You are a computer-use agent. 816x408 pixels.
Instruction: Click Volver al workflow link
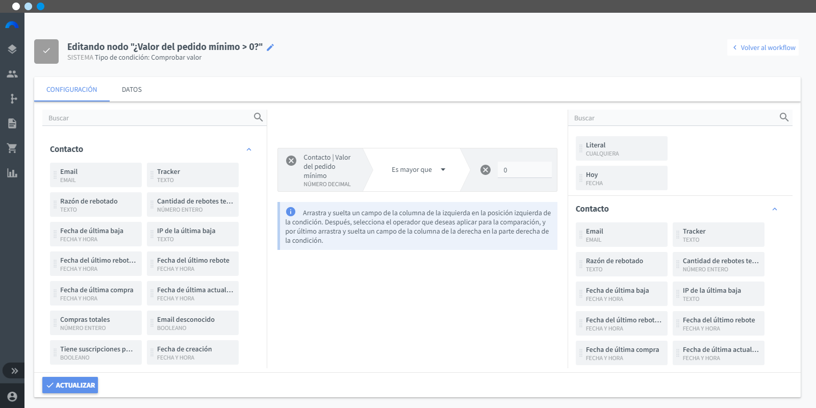pyautogui.click(x=763, y=47)
